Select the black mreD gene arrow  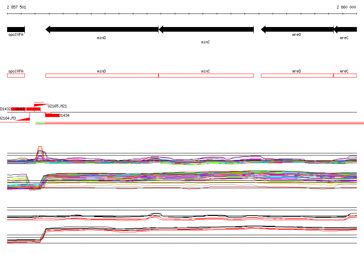(297, 30)
